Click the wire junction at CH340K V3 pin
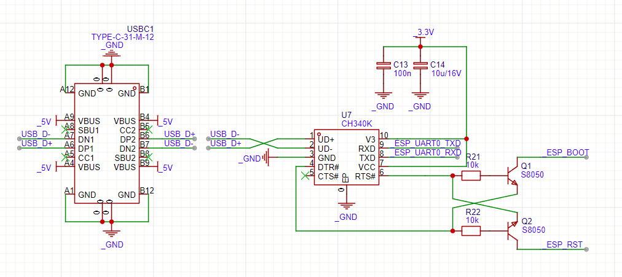 [466, 139]
